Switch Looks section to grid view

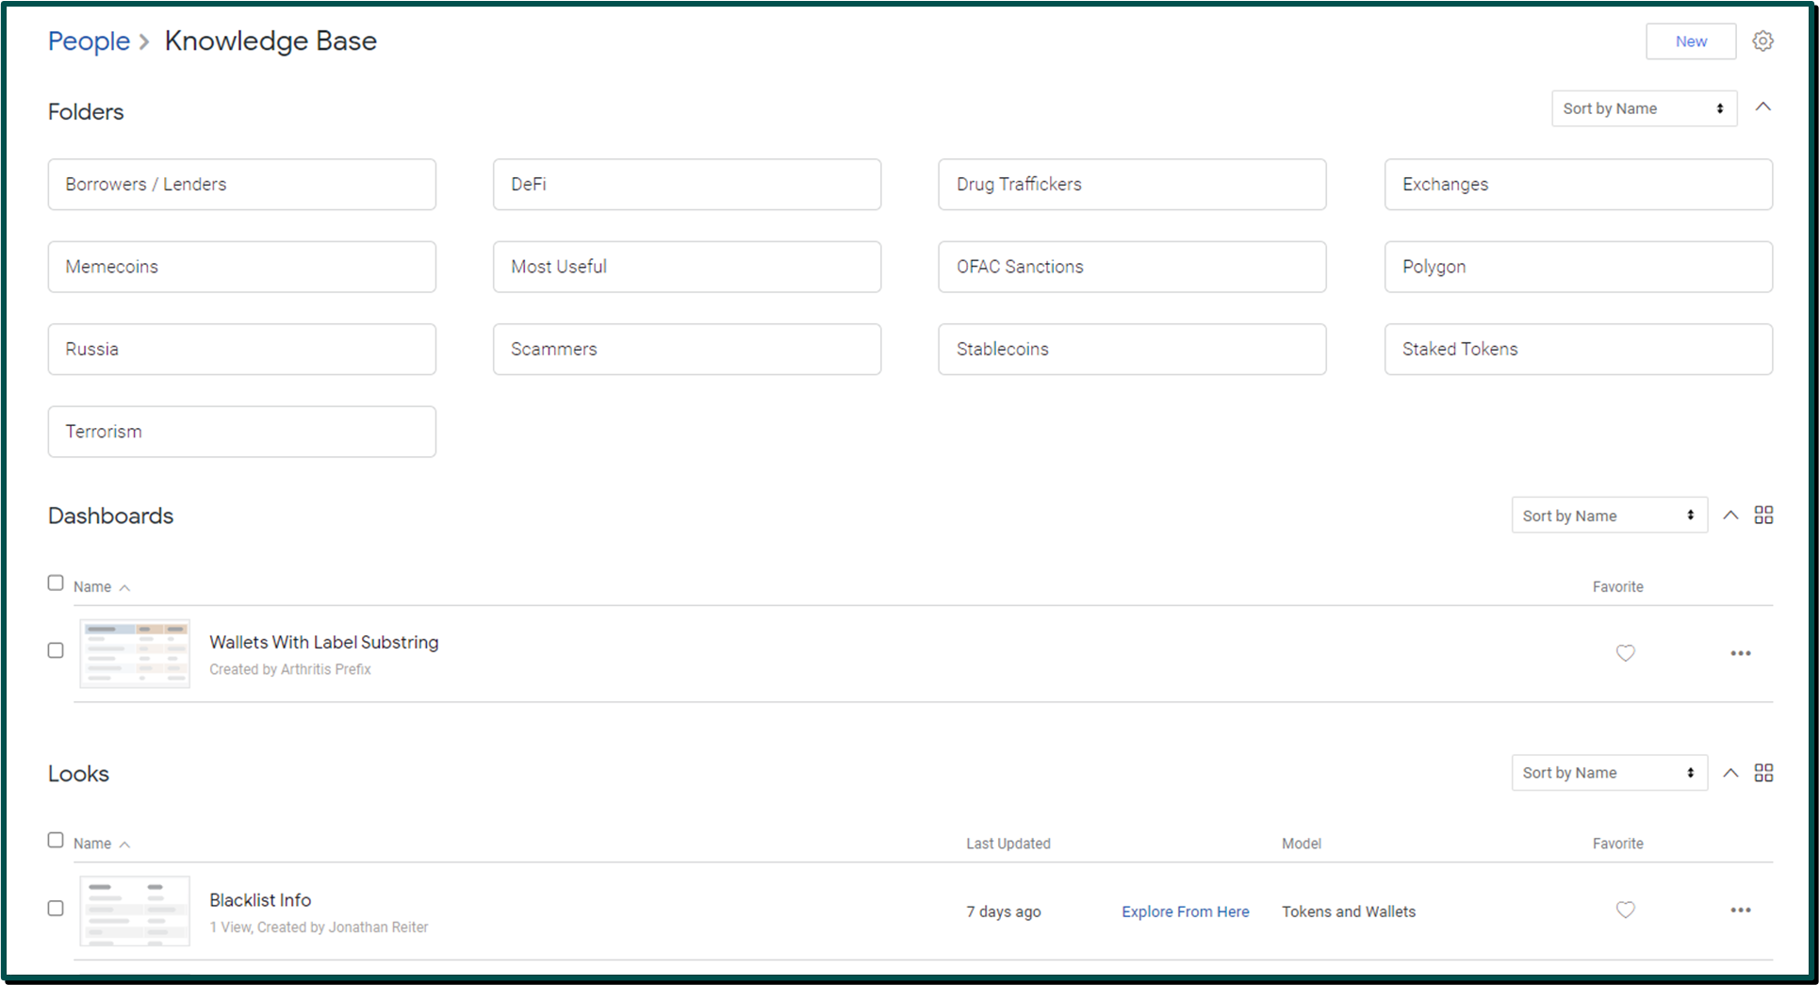pyautogui.click(x=1763, y=773)
